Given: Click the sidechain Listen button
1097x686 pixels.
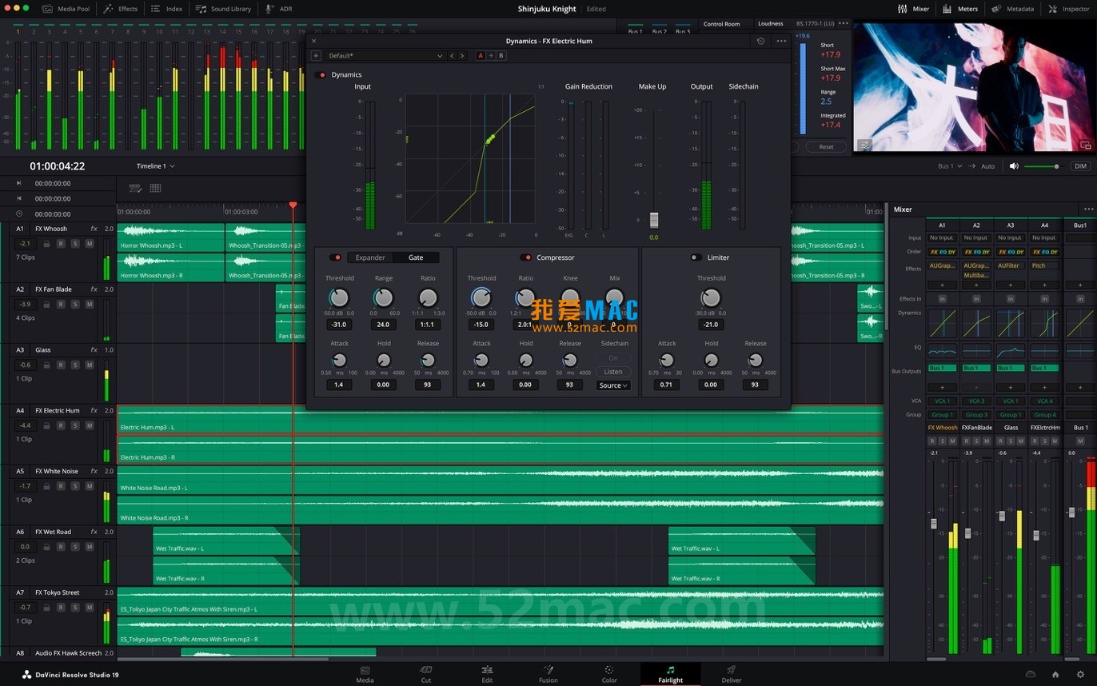Looking at the screenshot, I should click(x=612, y=371).
